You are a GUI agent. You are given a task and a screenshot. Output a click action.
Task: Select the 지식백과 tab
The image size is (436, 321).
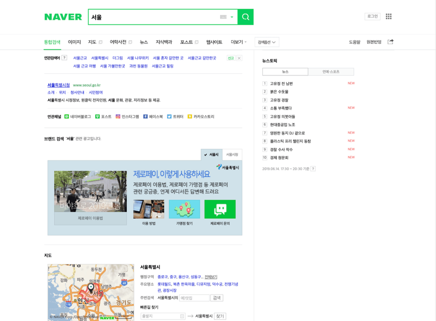pyautogui.click(x=164, y=42)
